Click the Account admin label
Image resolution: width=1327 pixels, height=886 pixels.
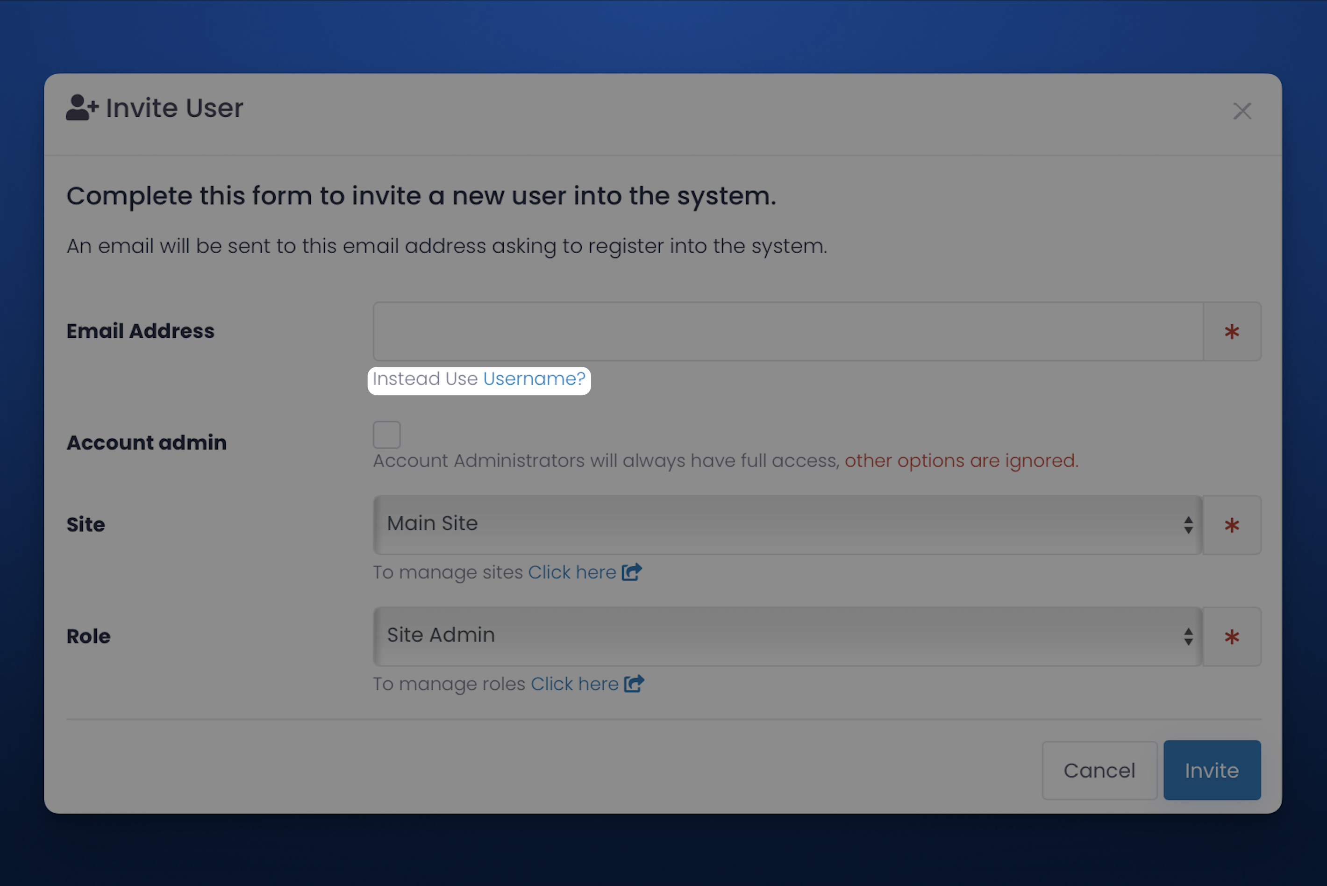pos(146,443)
